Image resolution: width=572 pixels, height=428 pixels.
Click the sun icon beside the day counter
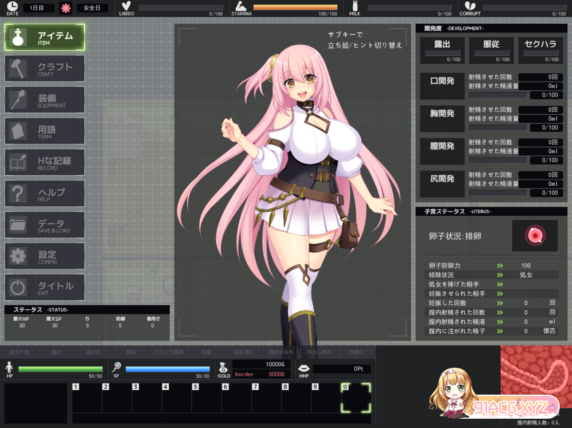click(x=65, y=8)
